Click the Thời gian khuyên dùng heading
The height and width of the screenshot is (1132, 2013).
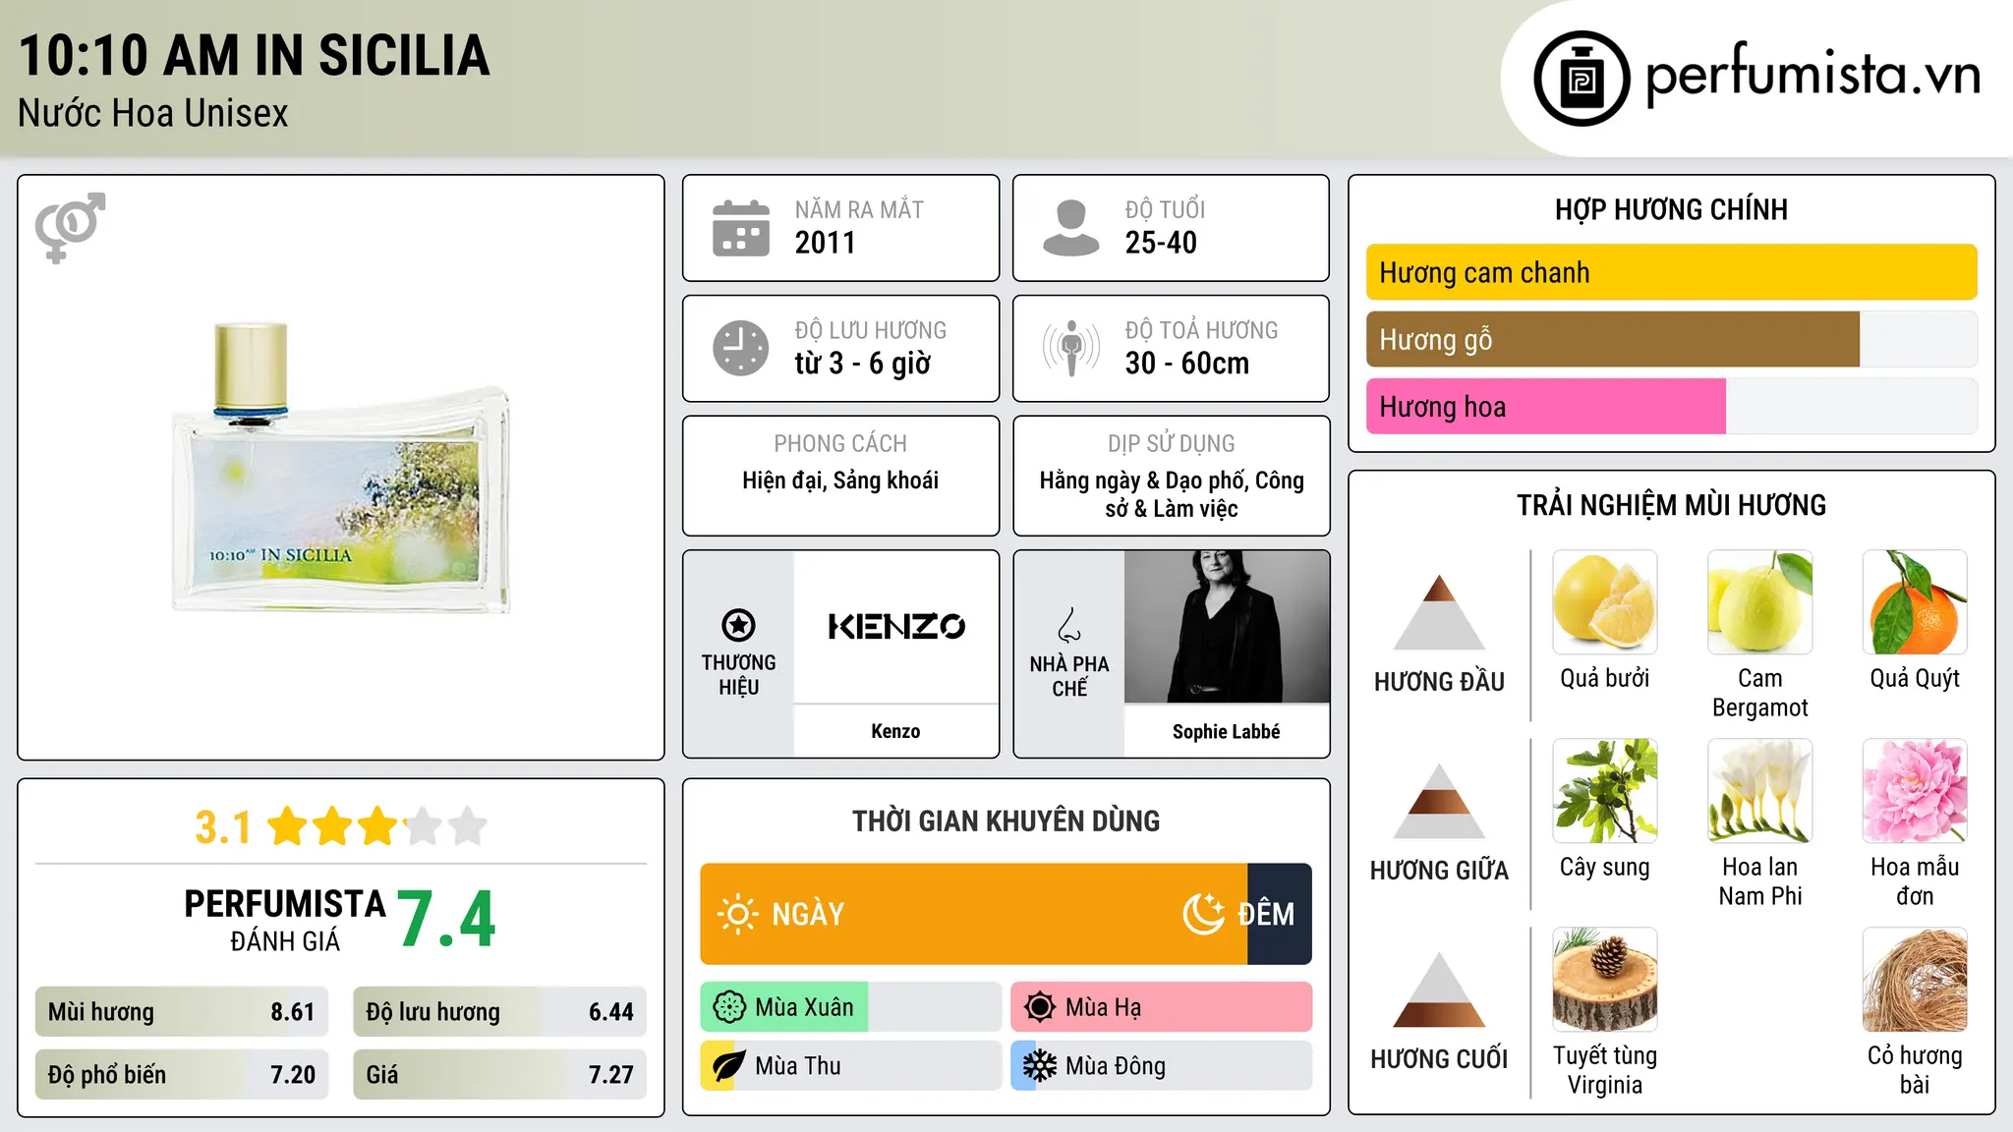[x=1006, y=821]
